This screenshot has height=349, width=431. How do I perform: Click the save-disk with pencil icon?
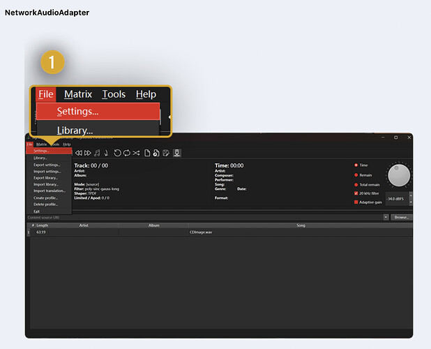[166, 153]
